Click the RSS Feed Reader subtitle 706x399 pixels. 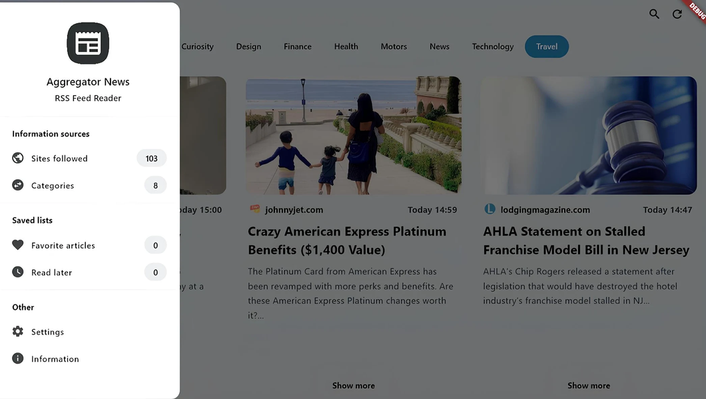pyautogui.click(x=88, y=98)
